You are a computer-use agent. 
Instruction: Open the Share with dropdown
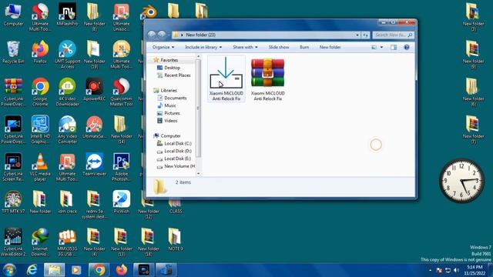point(245,47)
